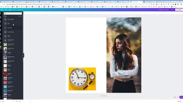
Task: Click the Create new folder link
Action: [x=20, y=16]
